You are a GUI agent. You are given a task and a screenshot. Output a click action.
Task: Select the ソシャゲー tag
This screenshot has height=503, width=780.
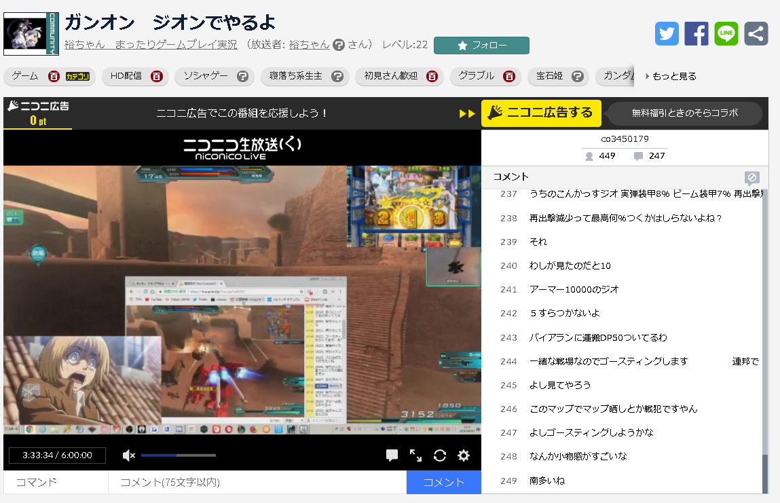[206, 75]
